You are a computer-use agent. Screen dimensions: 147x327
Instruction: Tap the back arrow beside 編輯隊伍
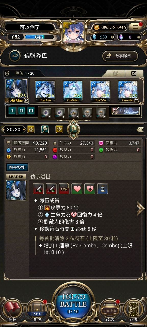tap(15, 55)
